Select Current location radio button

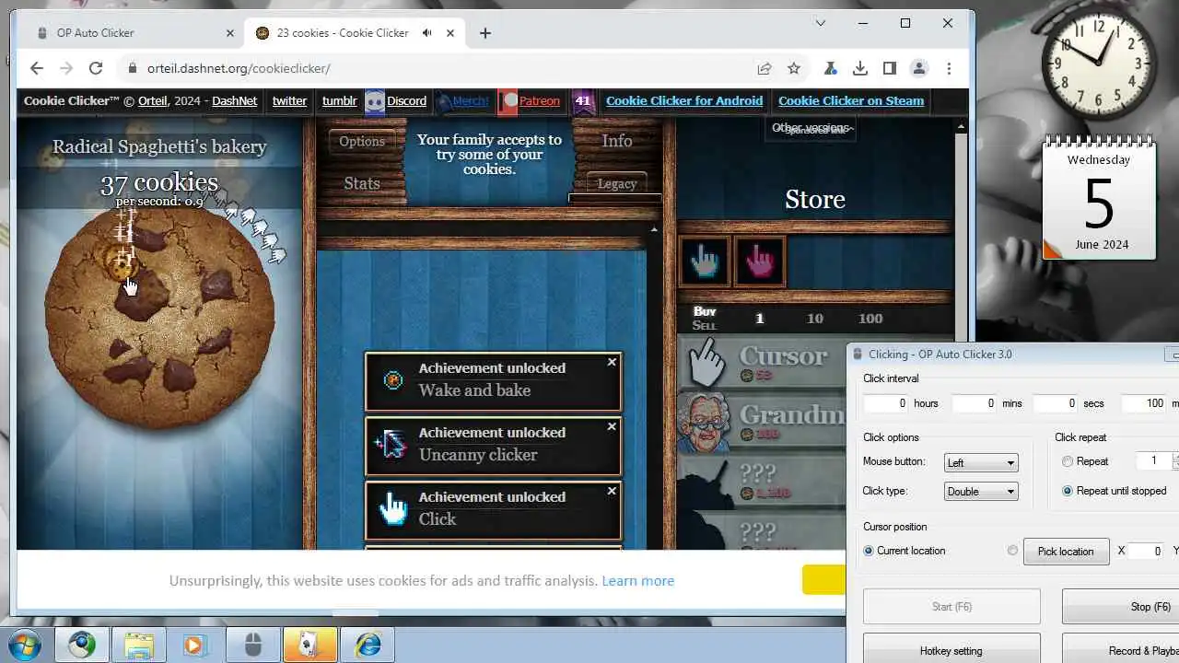click(x=869, y=551)
